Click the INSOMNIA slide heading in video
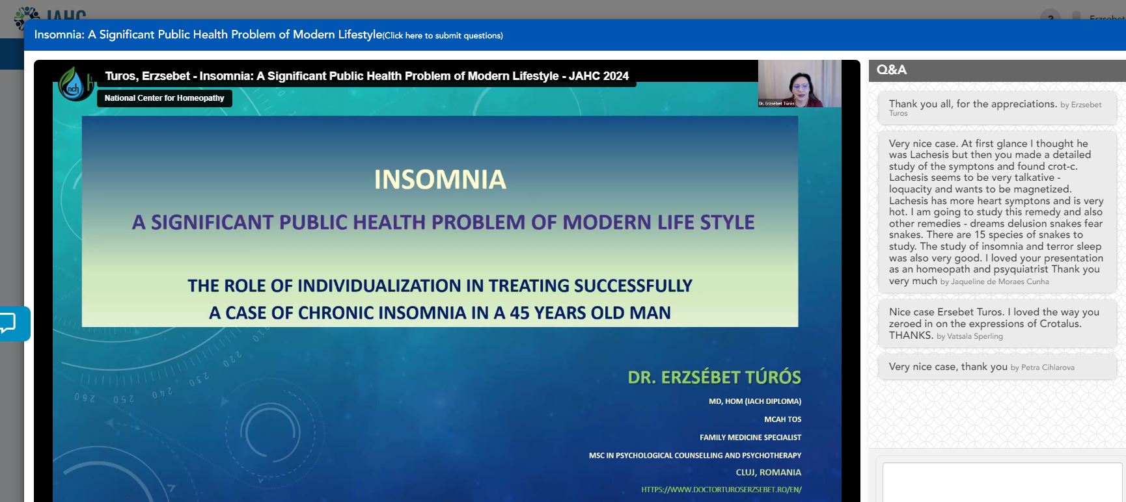Screen dimensions: 1126x502 [440, 180]
